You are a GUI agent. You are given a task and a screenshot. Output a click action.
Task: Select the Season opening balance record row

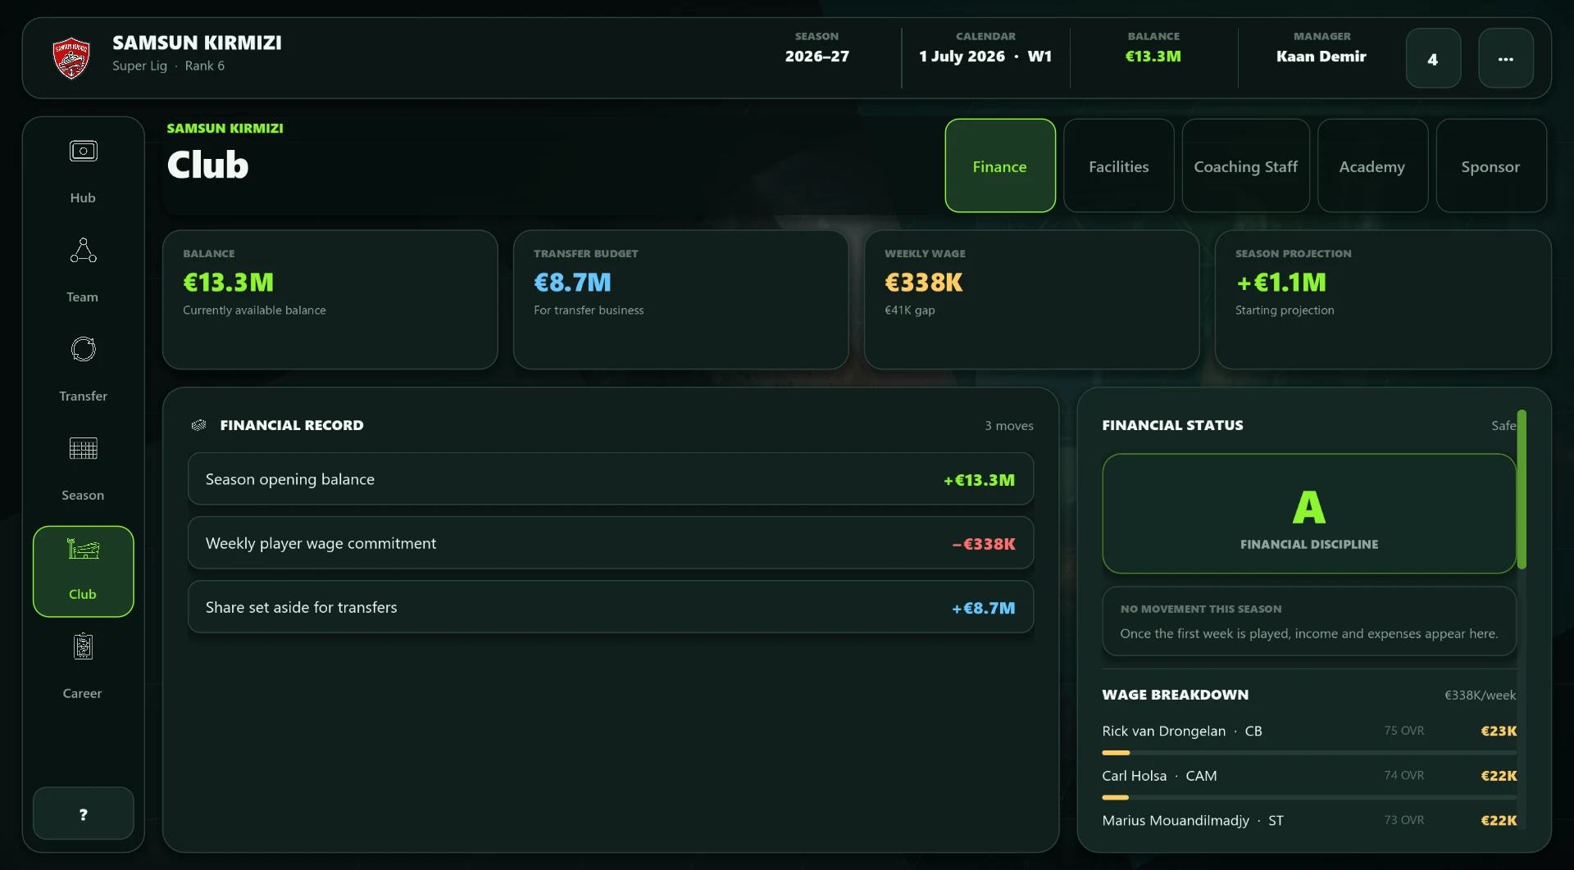[x=611, y=479]
